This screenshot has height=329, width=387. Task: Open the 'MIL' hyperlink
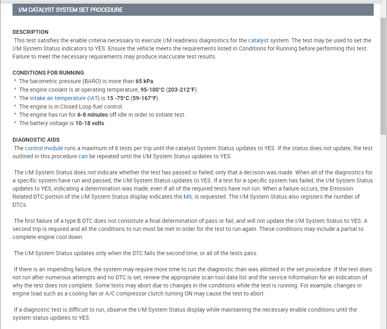click(x=188, y=197)
